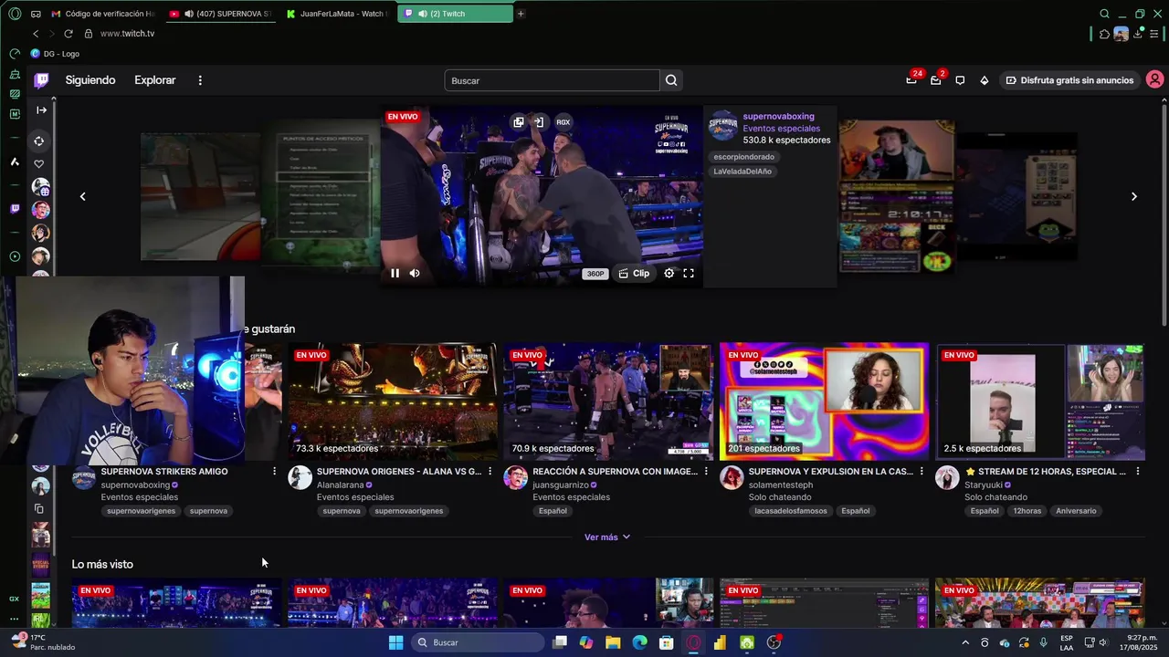
Task: Change the 360P quality badge
Action: pyautogui.click(x=595, y=274)
